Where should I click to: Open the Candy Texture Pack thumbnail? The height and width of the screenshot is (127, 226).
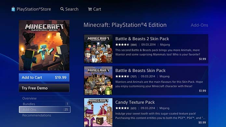pos(98,112)
